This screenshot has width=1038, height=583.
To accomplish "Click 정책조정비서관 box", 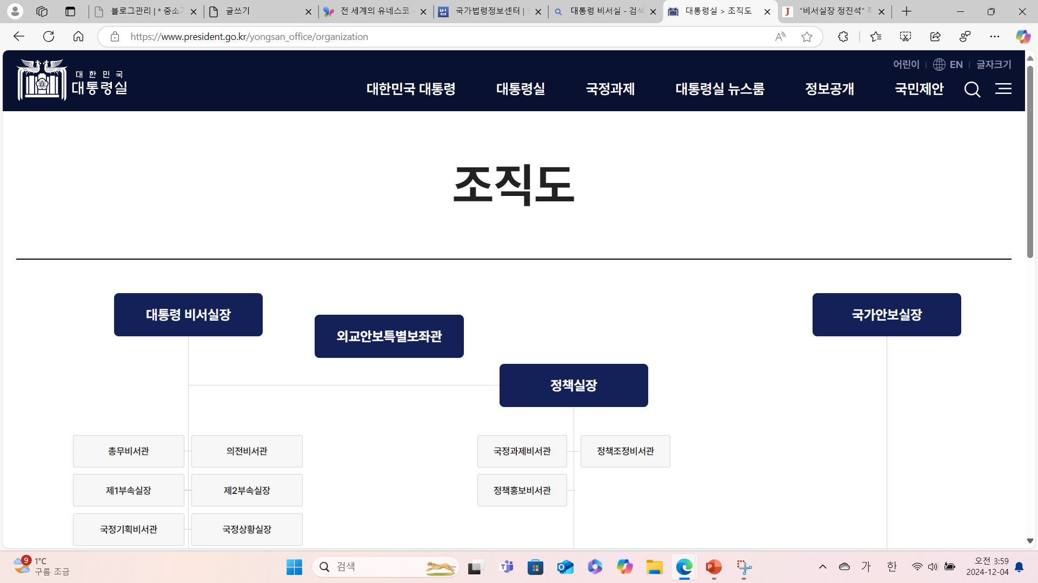I will tap(625, 451).
